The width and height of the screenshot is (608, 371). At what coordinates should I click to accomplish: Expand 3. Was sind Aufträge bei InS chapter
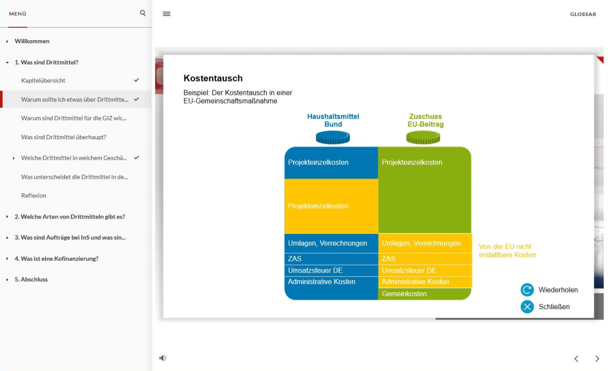point(7,238)
